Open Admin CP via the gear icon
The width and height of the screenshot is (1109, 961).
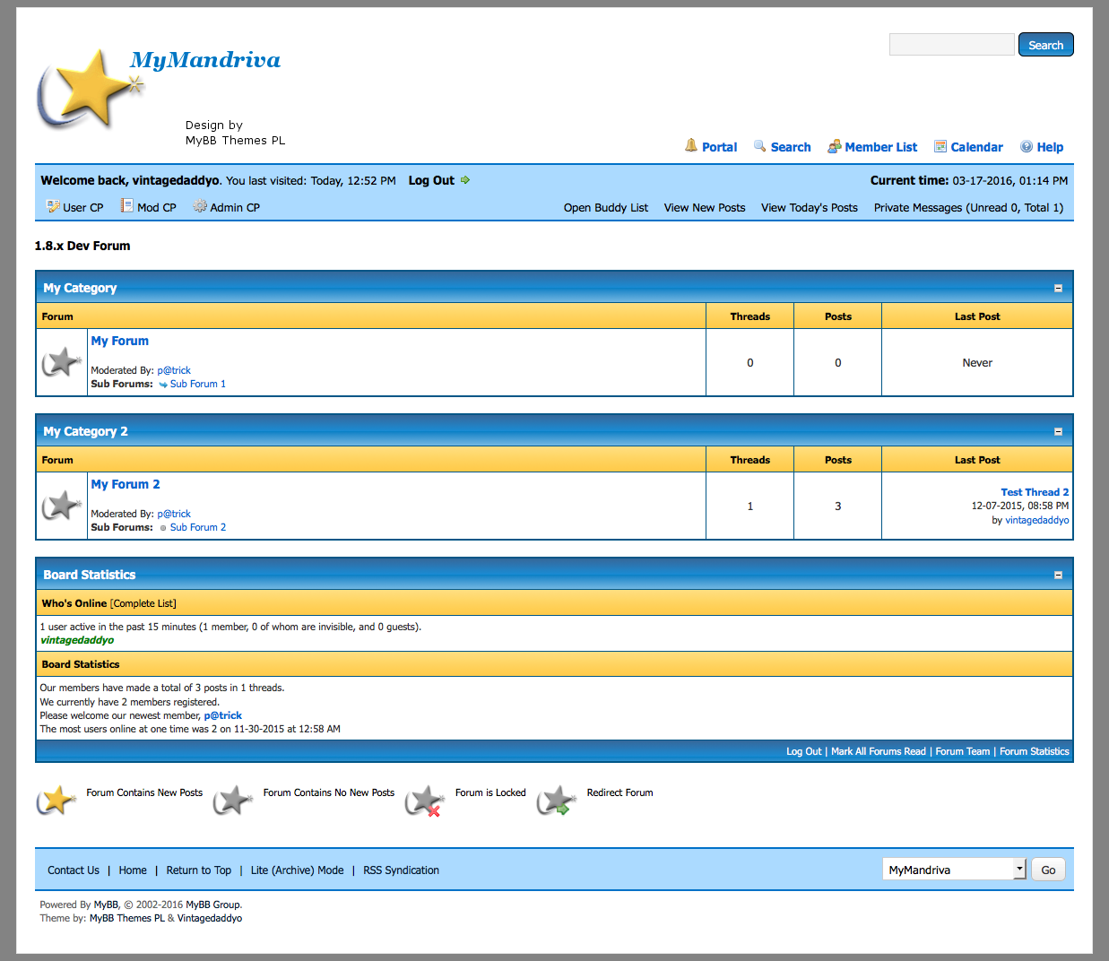pyautogui.click(x=200, y=206)
